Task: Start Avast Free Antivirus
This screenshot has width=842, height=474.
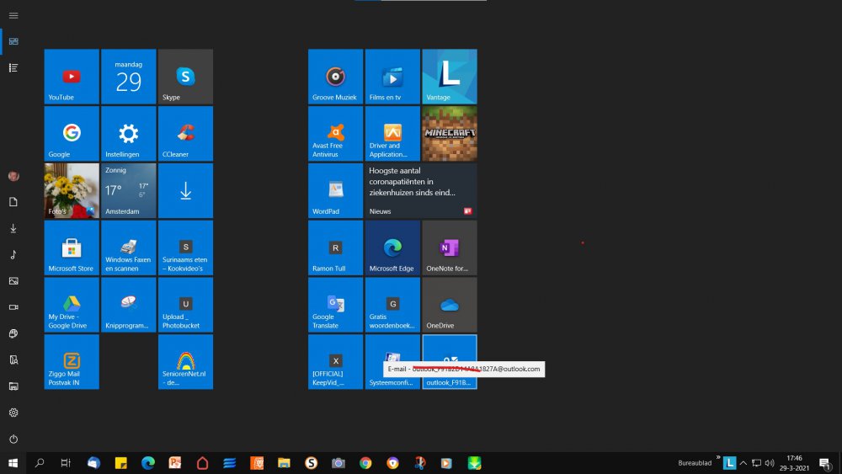Action: click(335, 134)
